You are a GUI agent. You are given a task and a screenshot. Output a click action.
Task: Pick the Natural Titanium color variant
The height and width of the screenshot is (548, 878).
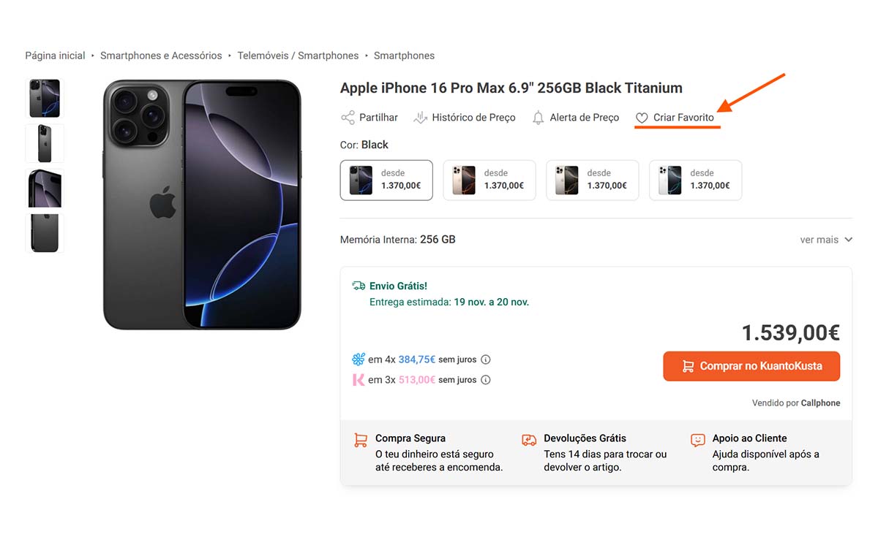pos(593,180)
